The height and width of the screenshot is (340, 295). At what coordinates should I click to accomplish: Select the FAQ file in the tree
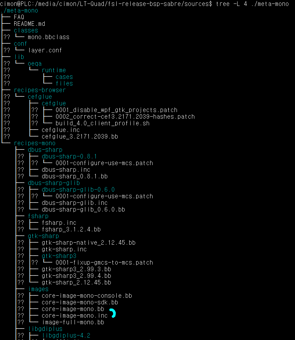coord(19,17)
